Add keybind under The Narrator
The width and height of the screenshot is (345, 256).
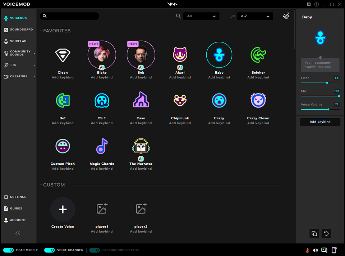pos(141,169)
